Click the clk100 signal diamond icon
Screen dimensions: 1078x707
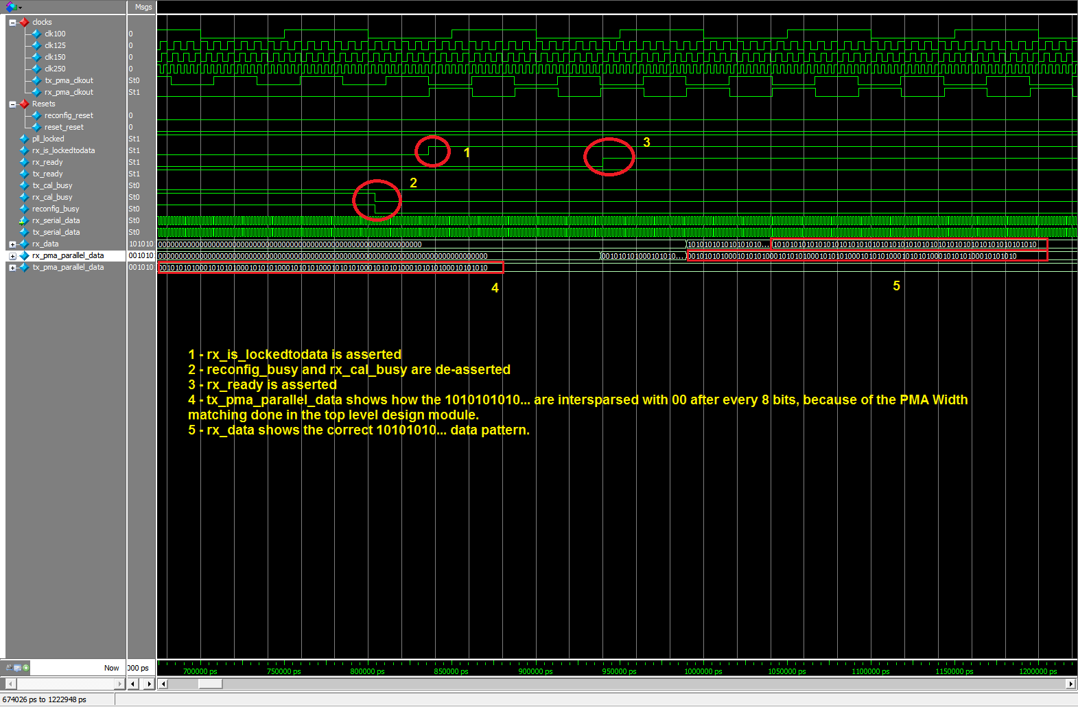coord(37,34)
